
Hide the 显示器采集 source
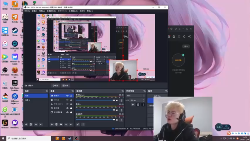(67, 112)
